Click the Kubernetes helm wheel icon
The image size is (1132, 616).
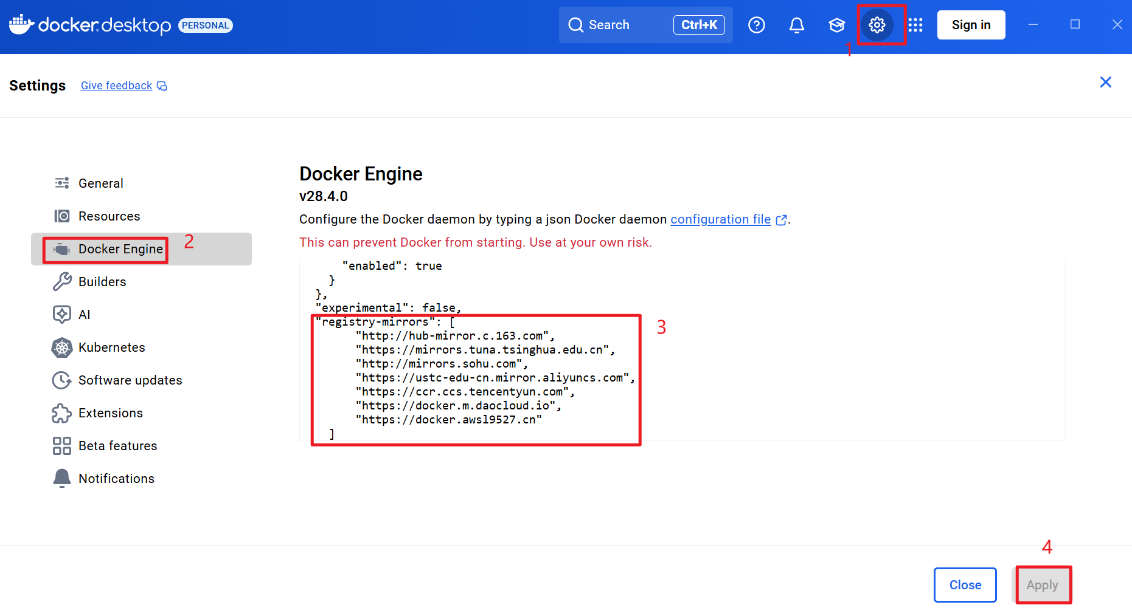pos(61,347)
